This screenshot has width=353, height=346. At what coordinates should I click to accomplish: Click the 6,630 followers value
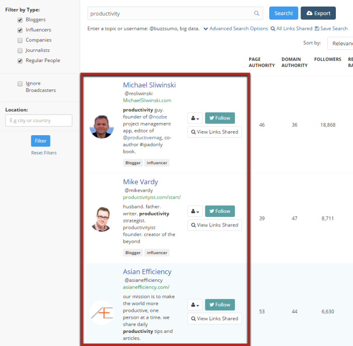(x=328, y=312)
